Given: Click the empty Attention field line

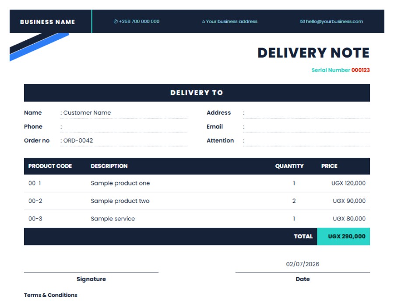Looking at the screenshot, I should pos(306,141).
